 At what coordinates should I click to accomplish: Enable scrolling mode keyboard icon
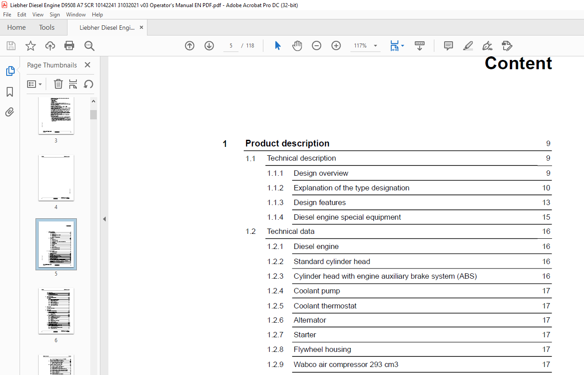pos(420,46)
